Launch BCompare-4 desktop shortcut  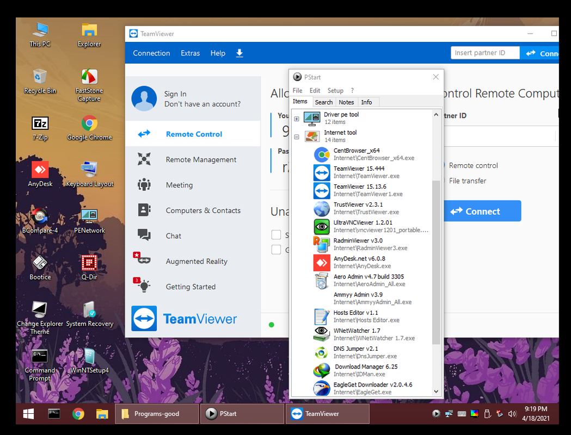point(40,221)
